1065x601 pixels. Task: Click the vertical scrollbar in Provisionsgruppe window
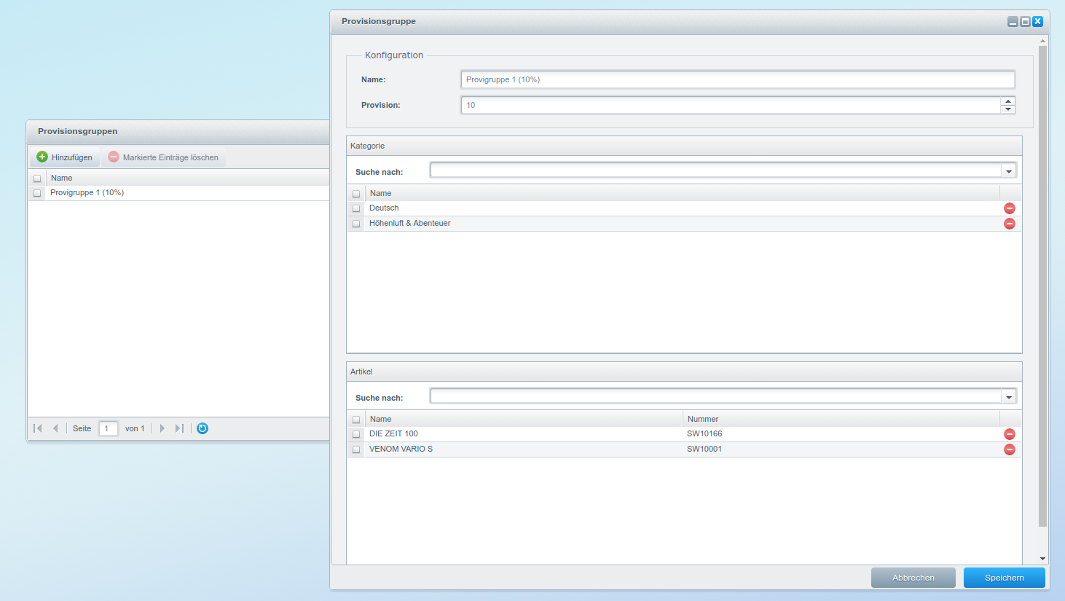point(1043,286)
